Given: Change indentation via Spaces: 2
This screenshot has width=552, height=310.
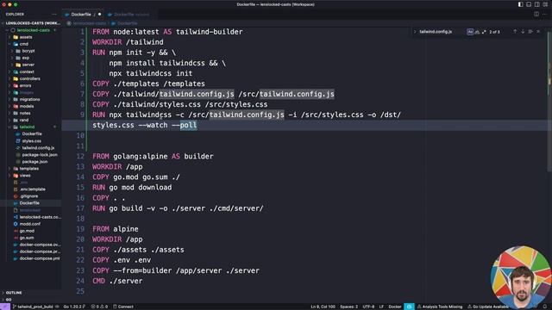Looking at the screenshot, I should pos(348,307).
